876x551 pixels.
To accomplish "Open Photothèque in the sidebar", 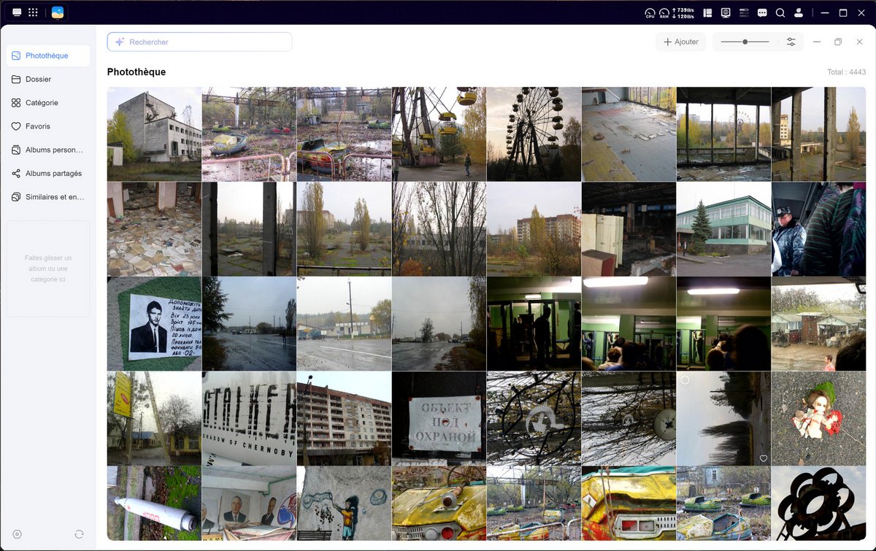I will click(48, 55).
